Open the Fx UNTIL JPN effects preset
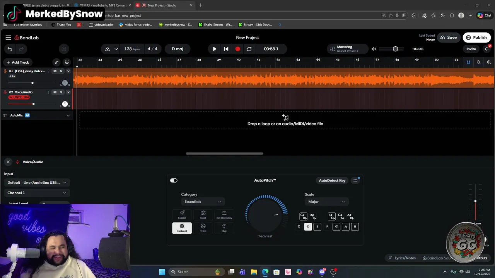The height and width of the screenshot is (278, 495). 19,97
